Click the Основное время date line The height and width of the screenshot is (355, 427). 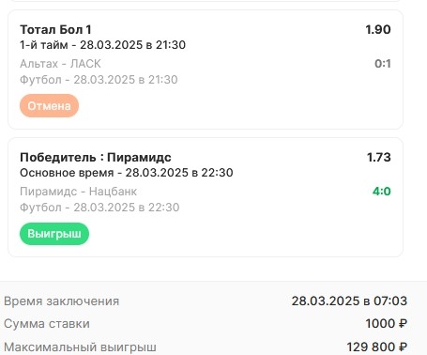(127, 173)
